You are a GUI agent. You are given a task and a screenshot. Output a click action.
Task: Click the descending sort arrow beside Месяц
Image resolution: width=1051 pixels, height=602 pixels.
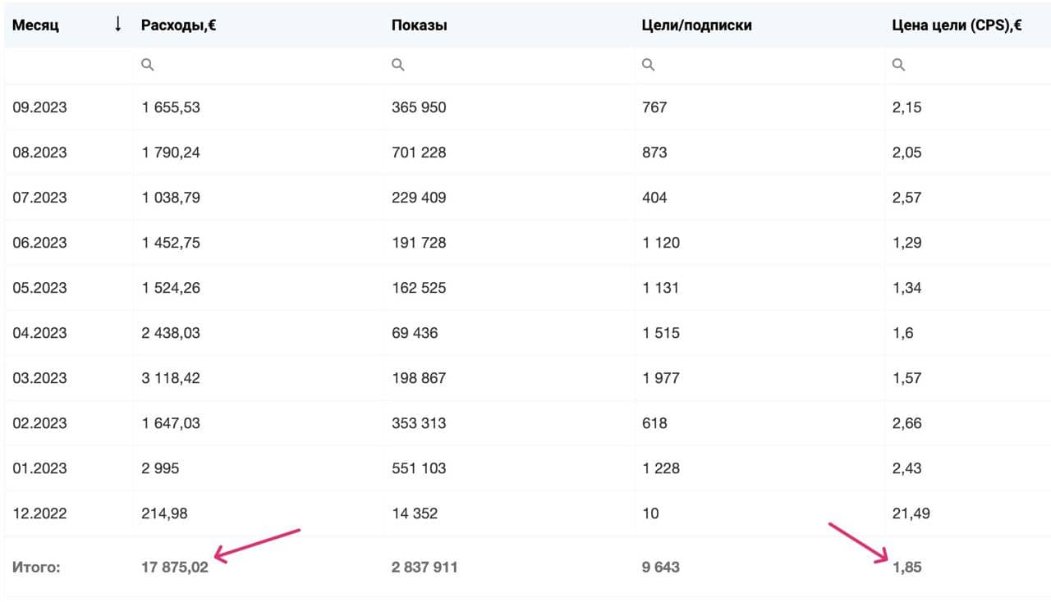[x=115, y=25]
